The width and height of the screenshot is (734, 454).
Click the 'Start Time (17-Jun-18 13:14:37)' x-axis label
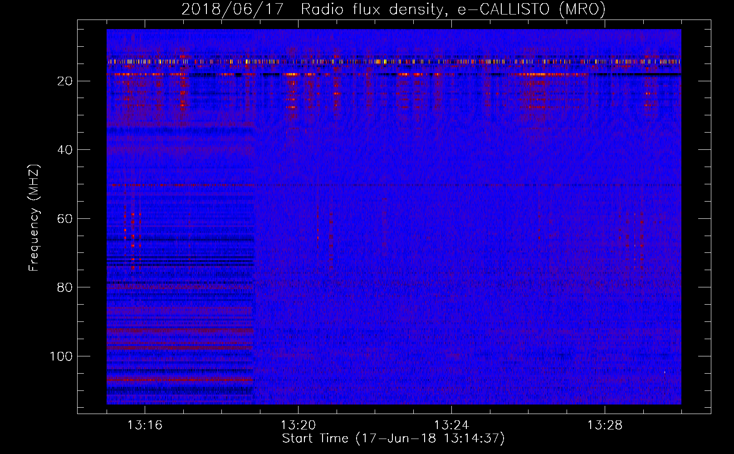tap(393, 439)
